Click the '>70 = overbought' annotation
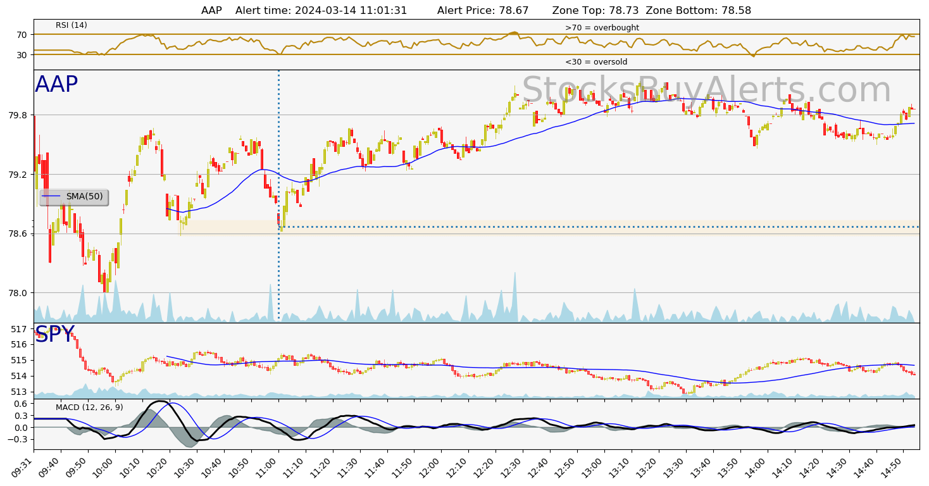This screenshot has width=929, height=486. pos(602,28)
